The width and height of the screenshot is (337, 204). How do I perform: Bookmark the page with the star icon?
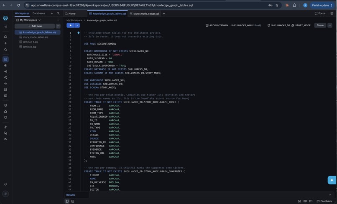click(277, 5)
